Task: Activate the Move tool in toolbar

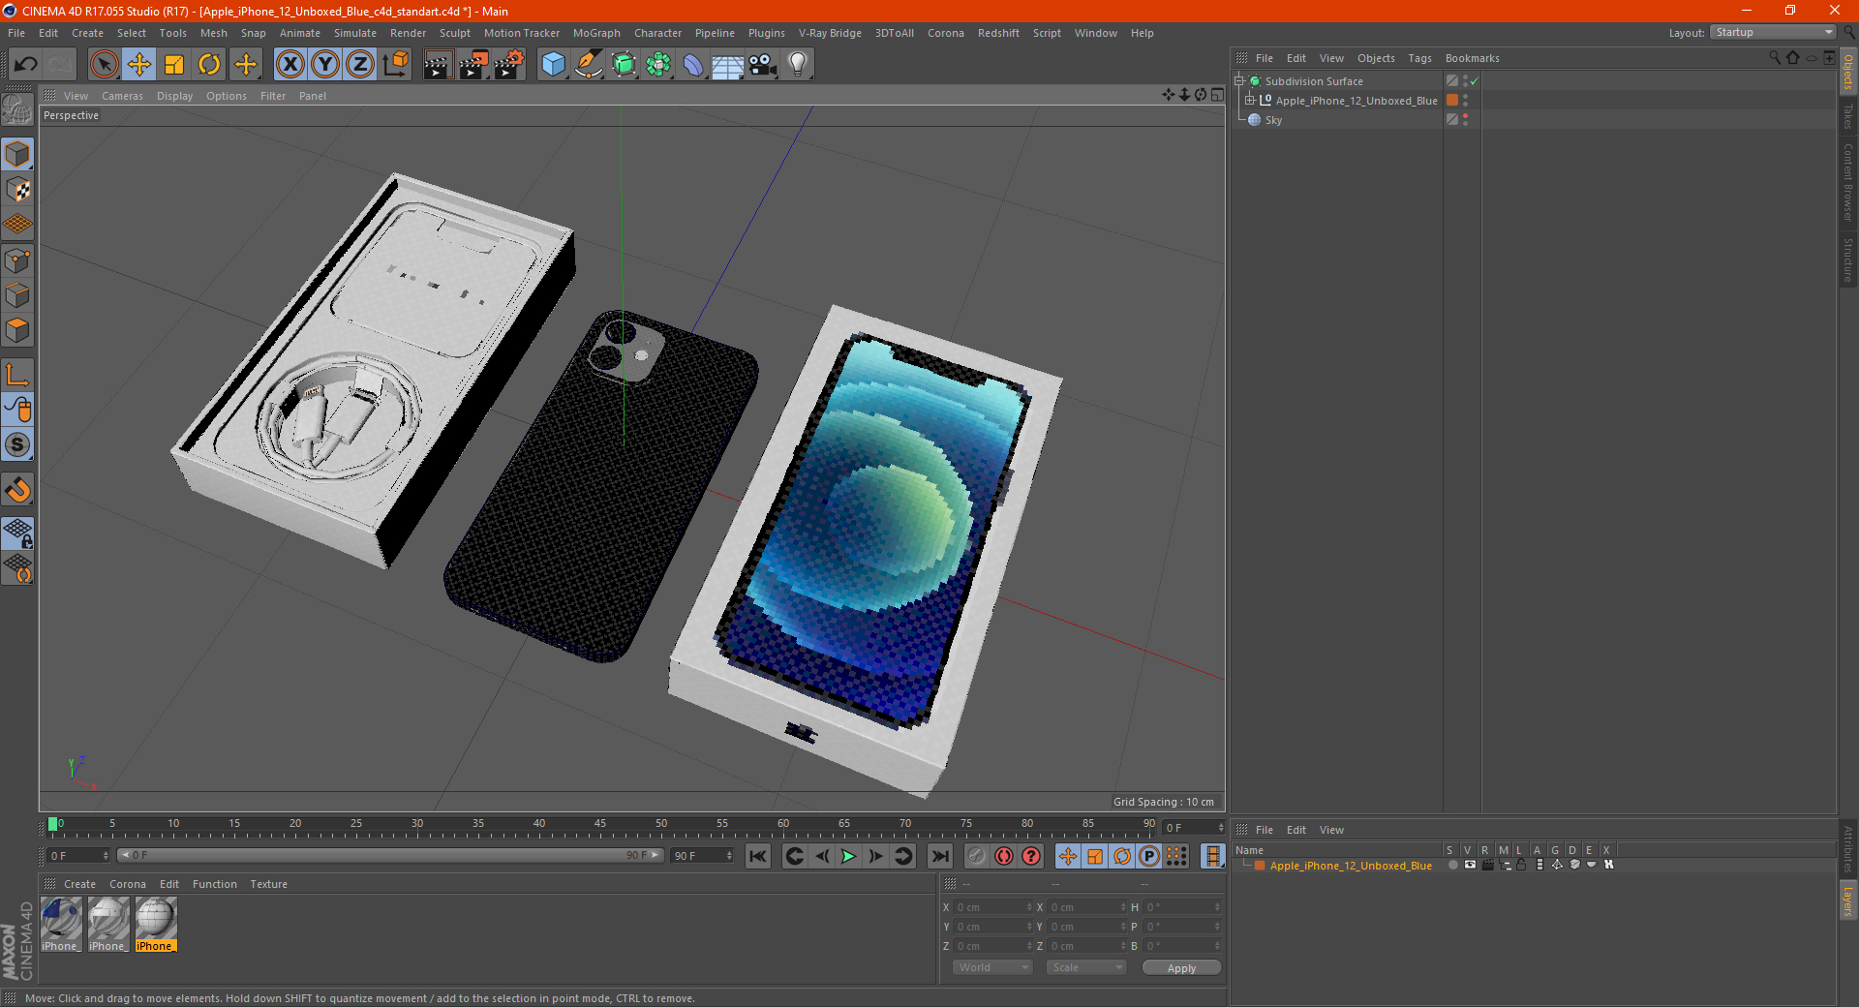Action: pos(139,65)
